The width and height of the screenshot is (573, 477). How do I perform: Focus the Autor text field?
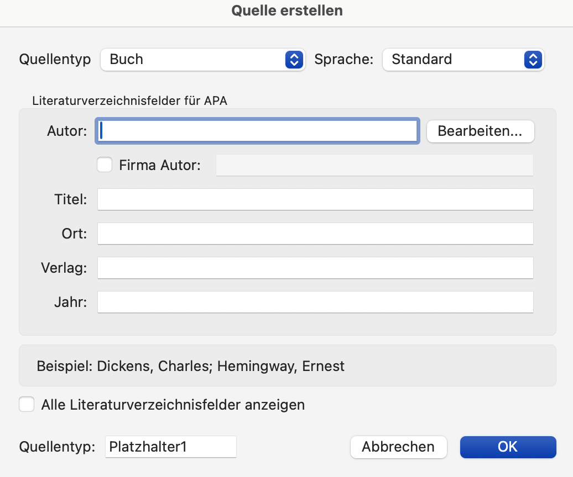point(257,131)
